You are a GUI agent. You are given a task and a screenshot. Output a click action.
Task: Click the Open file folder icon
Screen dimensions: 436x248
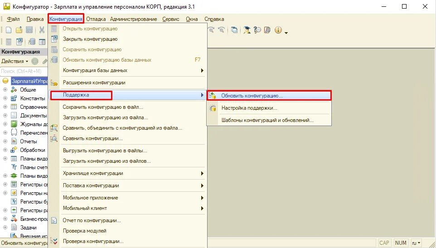pyautogui.click(x=19, y=30)
